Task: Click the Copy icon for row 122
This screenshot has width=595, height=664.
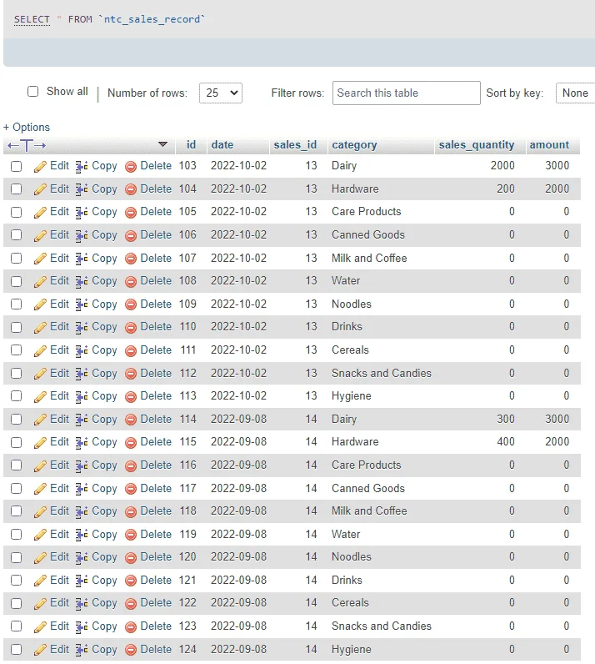Action: 82,603
